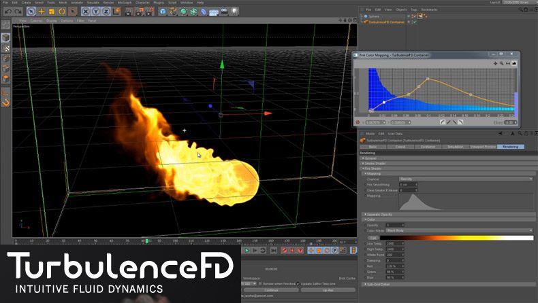Click the Autokeying red icon
The width and height of the screenshot is (538, 303).
point(292,251)
